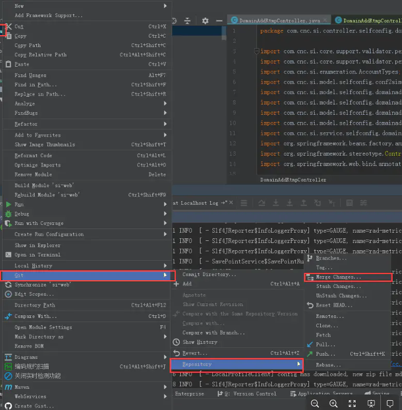Click the Open in Terminal icon
The width and height of the screenshot is (402, 410).
pos(8,255)
